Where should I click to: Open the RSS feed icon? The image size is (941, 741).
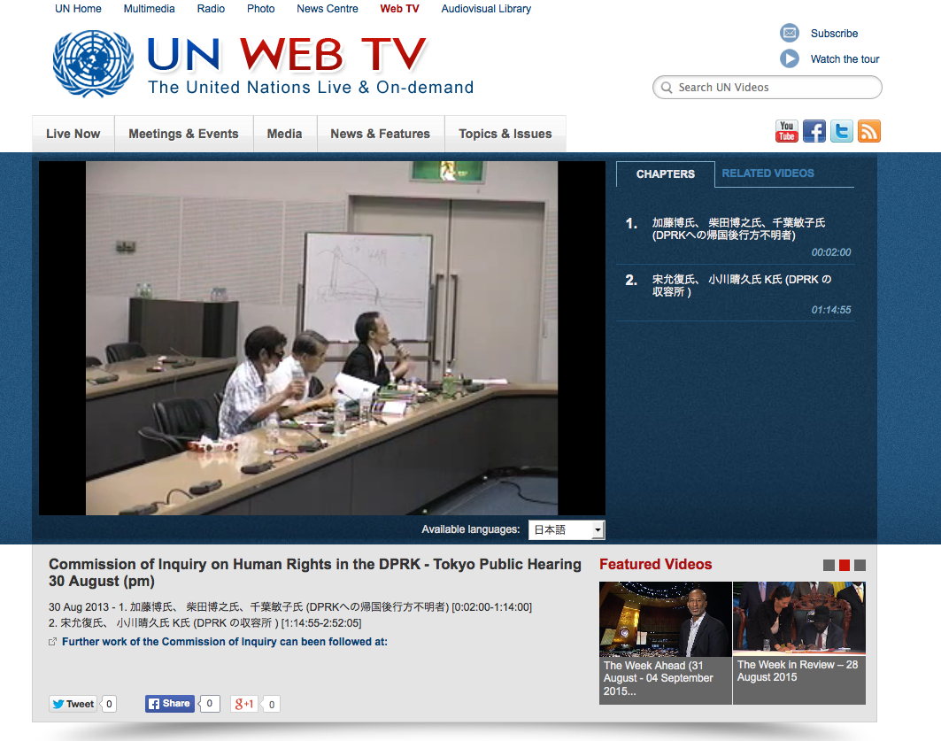click(x=869, y=131)
